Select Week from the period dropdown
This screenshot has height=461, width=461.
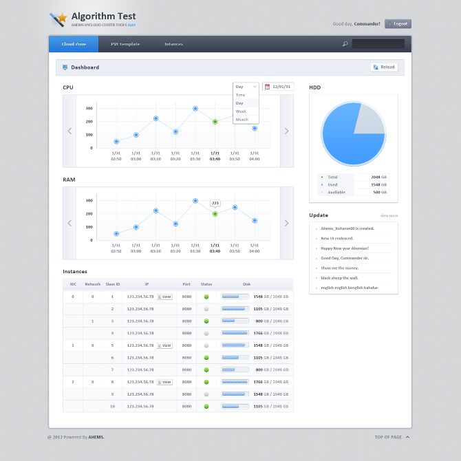tap(241, 111)
